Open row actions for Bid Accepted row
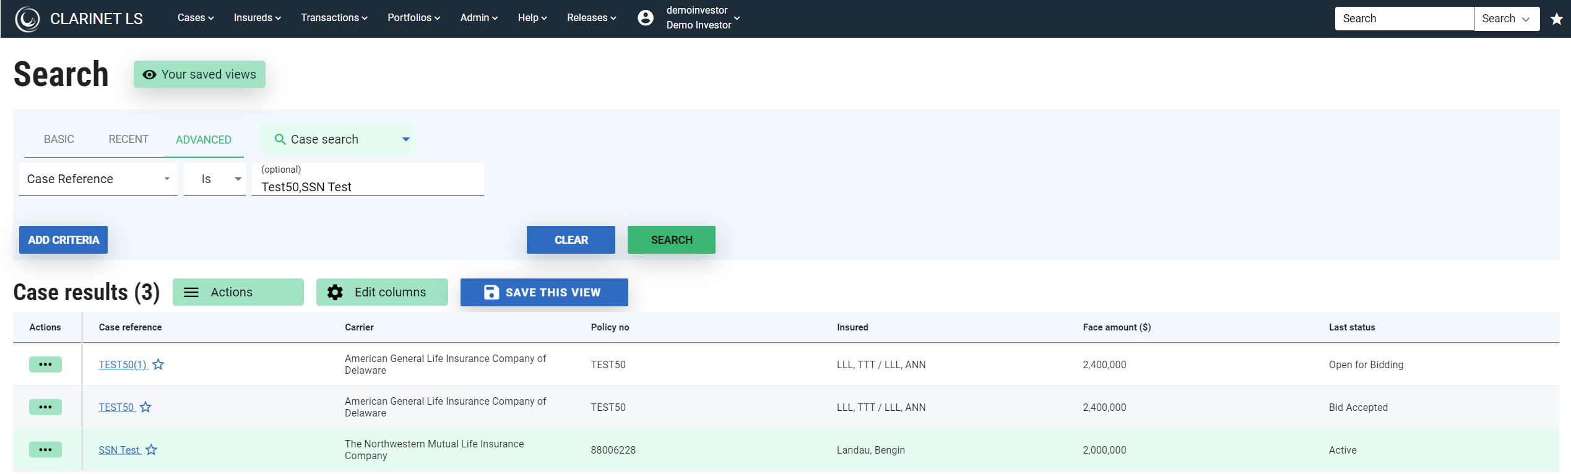 [45, 407]
